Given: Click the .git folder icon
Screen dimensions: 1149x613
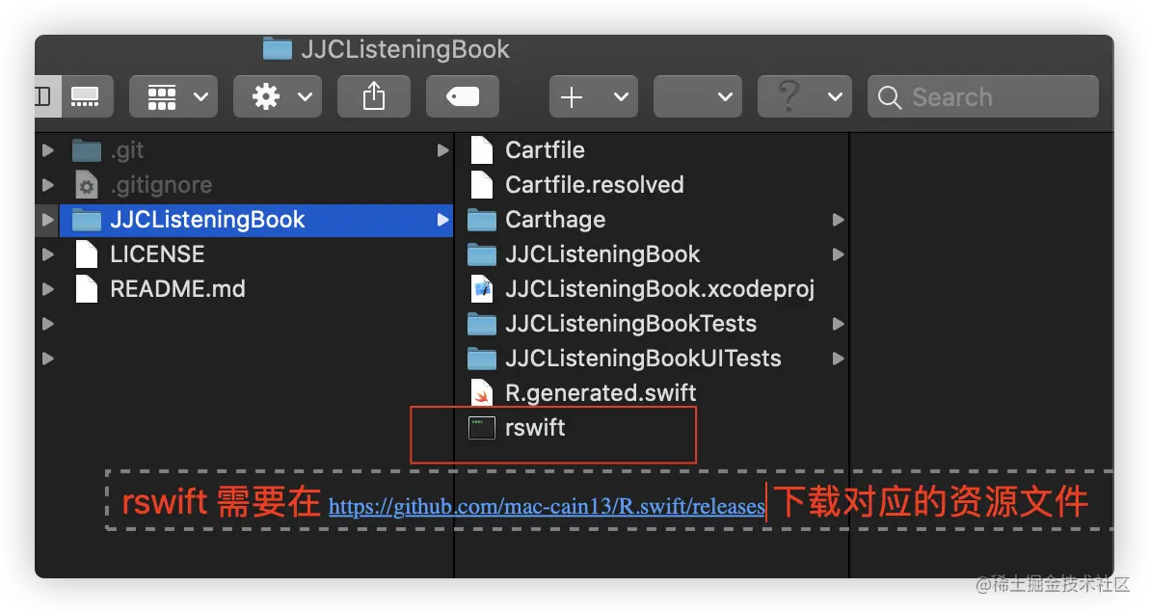Looking at the screenshot, I should tap(87, 150).
